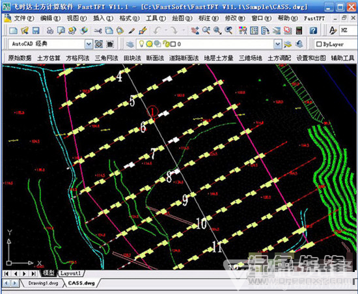358x294 pixels.
Task: Click the Print Preview icon
Action: [x=61, y=31]
